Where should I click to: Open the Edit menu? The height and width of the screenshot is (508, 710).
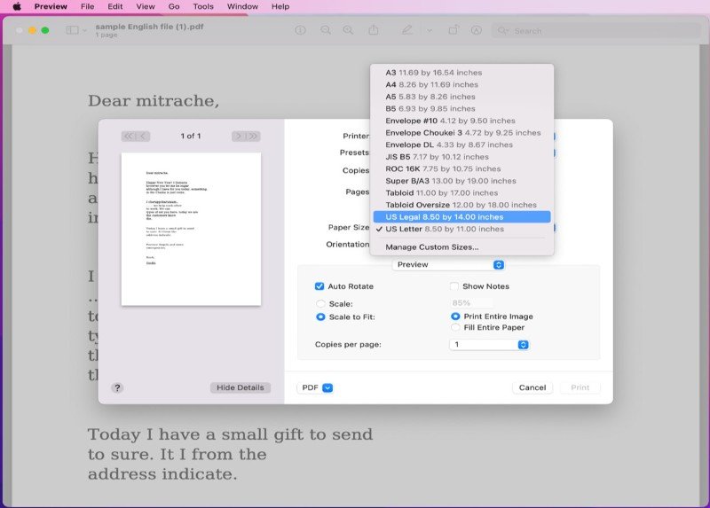(115, 6)
